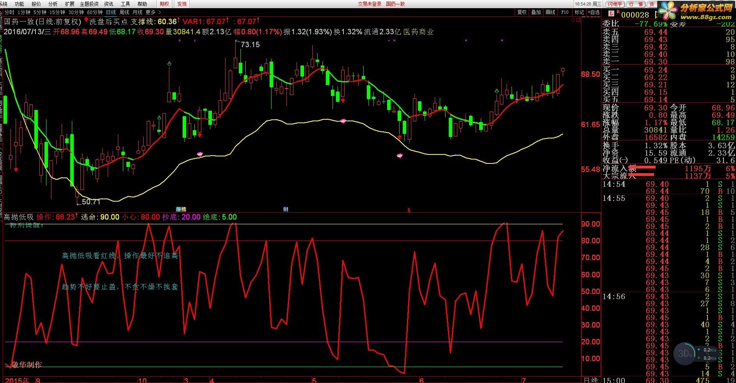Switch to the 60分钟 period tab
This screenshot has width=736, height=383.
tap(94, 12)
